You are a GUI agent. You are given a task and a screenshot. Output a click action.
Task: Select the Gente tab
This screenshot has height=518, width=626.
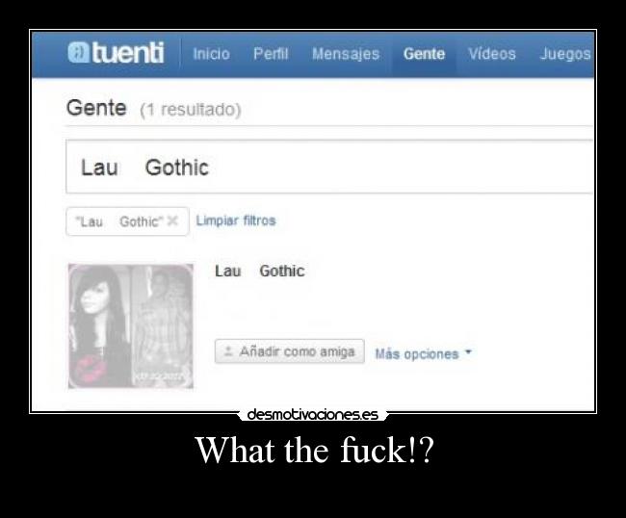point(424,54)
